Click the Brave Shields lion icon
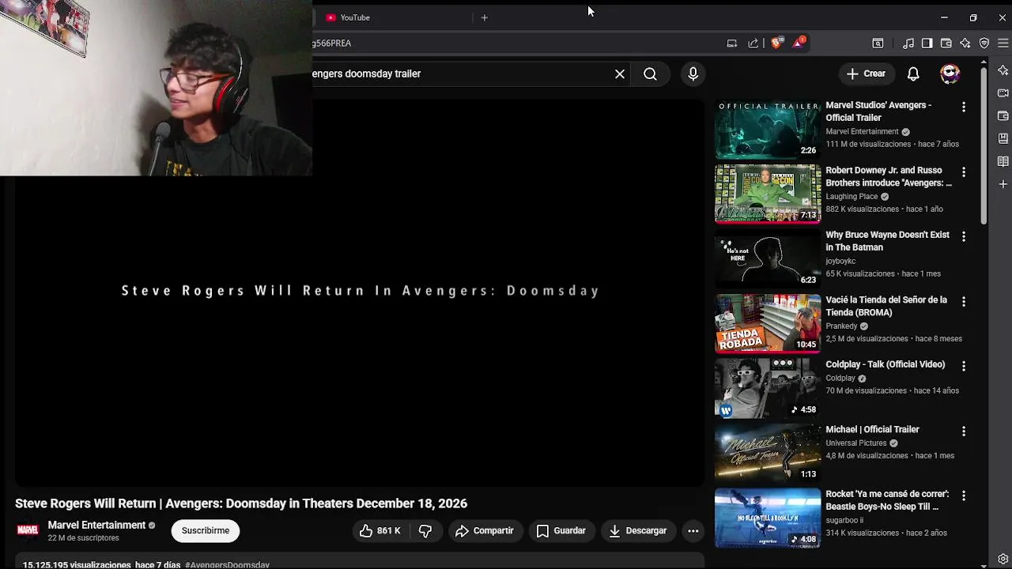Image resolution: width=1012 pixels, height=569 pixels. tap(776, 43)
